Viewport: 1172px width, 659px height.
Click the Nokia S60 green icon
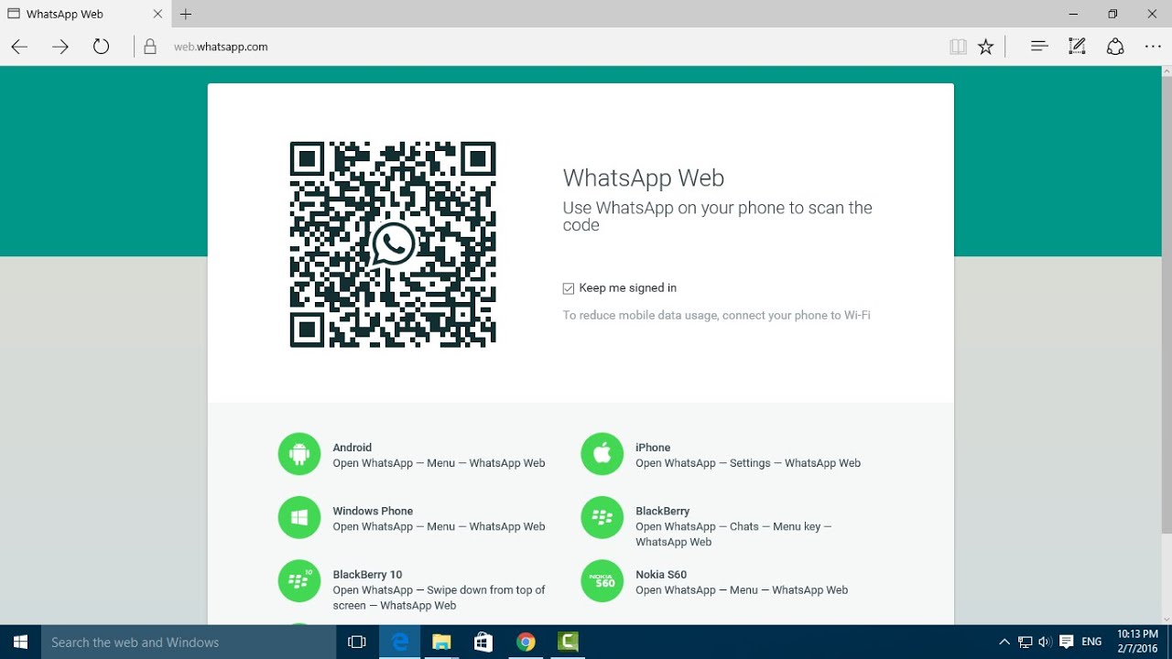tap(602, 581)
